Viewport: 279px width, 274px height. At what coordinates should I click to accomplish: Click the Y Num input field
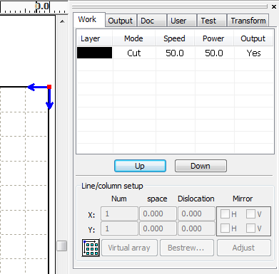(119, 228)
